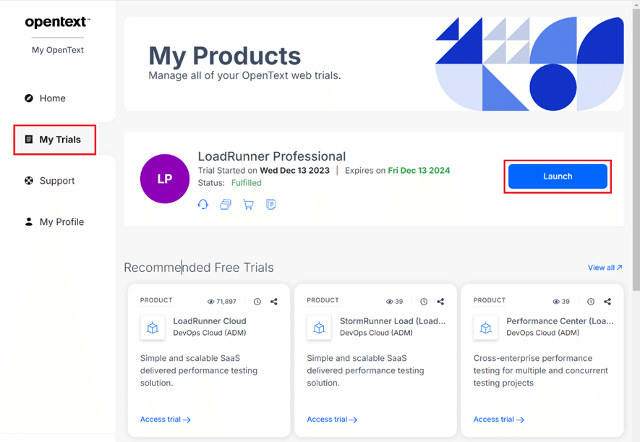Image resolution: width=640 pixels, height=442 pixels.
Task: Click the arrow beside View all
Action: pos(619,268)
